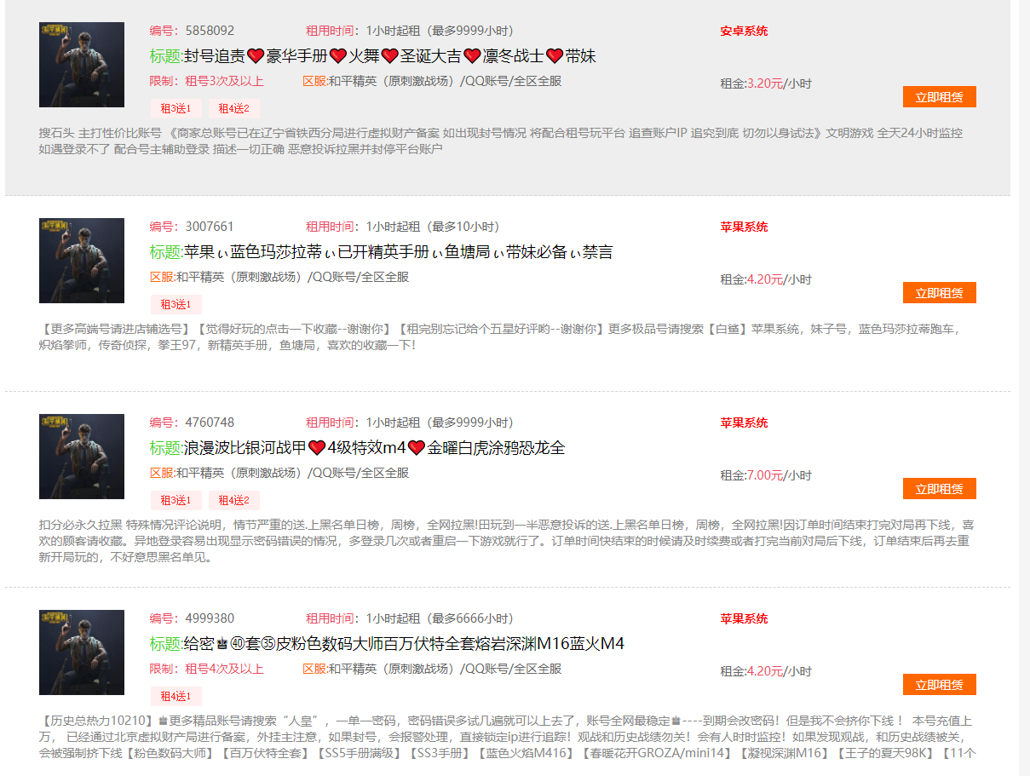Viewport: 1030px width, 776px height.
Task: Open the 粉色数码大师百万伏特全套 title
Action: coord(404,644)
